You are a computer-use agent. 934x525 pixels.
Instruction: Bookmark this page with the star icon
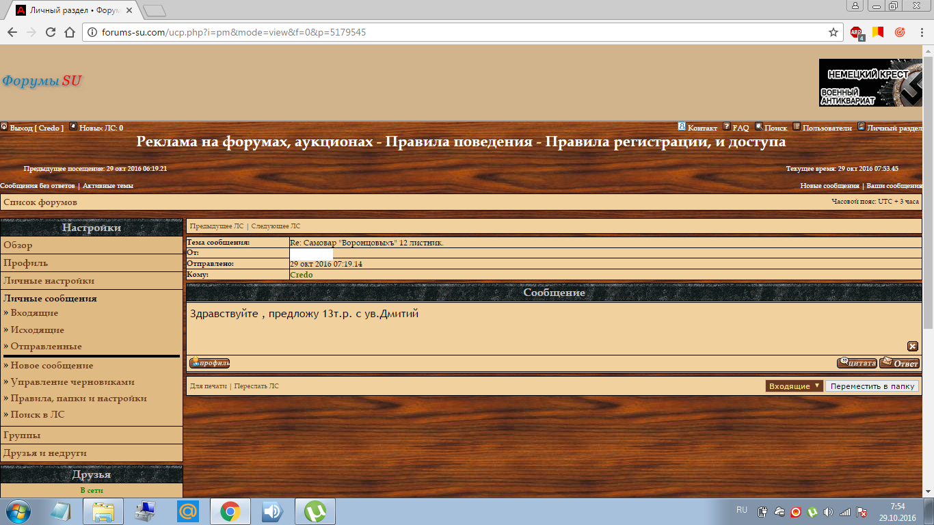point(833,32)
